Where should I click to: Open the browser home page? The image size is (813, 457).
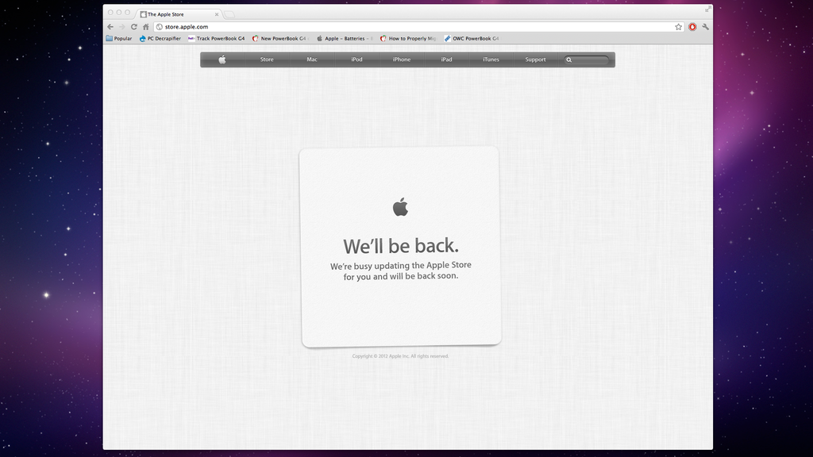tap(146, 27)
